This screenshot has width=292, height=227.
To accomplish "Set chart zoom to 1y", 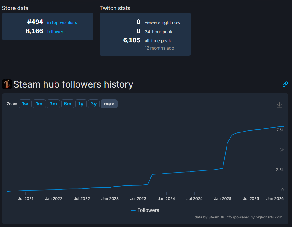I will (x=81, y=104).
